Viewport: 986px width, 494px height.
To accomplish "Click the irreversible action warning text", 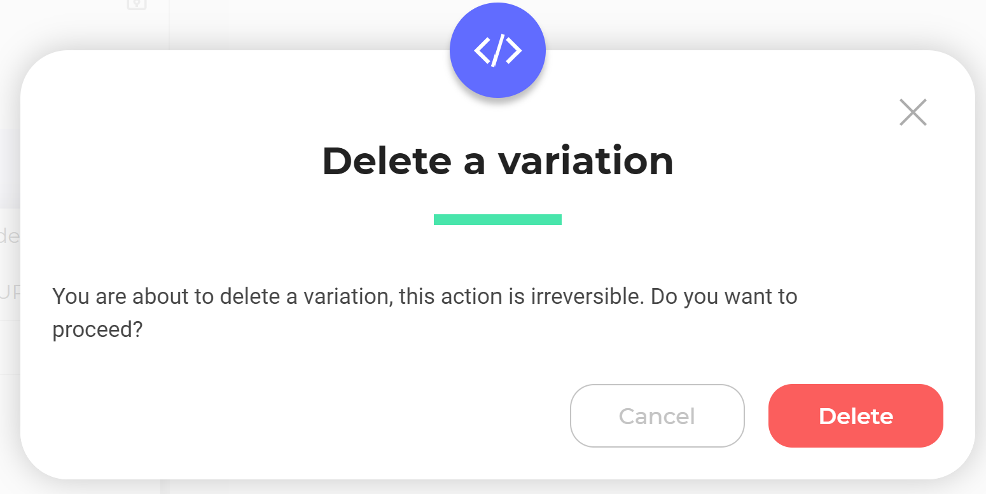I will coord(425,313).
